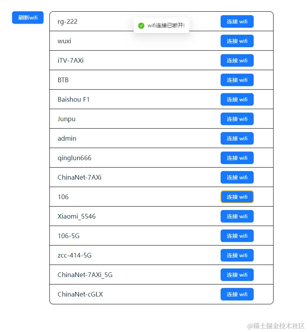Connect to the Baishou F1 network
307x332 pixels.
click(x=237, y=99)
